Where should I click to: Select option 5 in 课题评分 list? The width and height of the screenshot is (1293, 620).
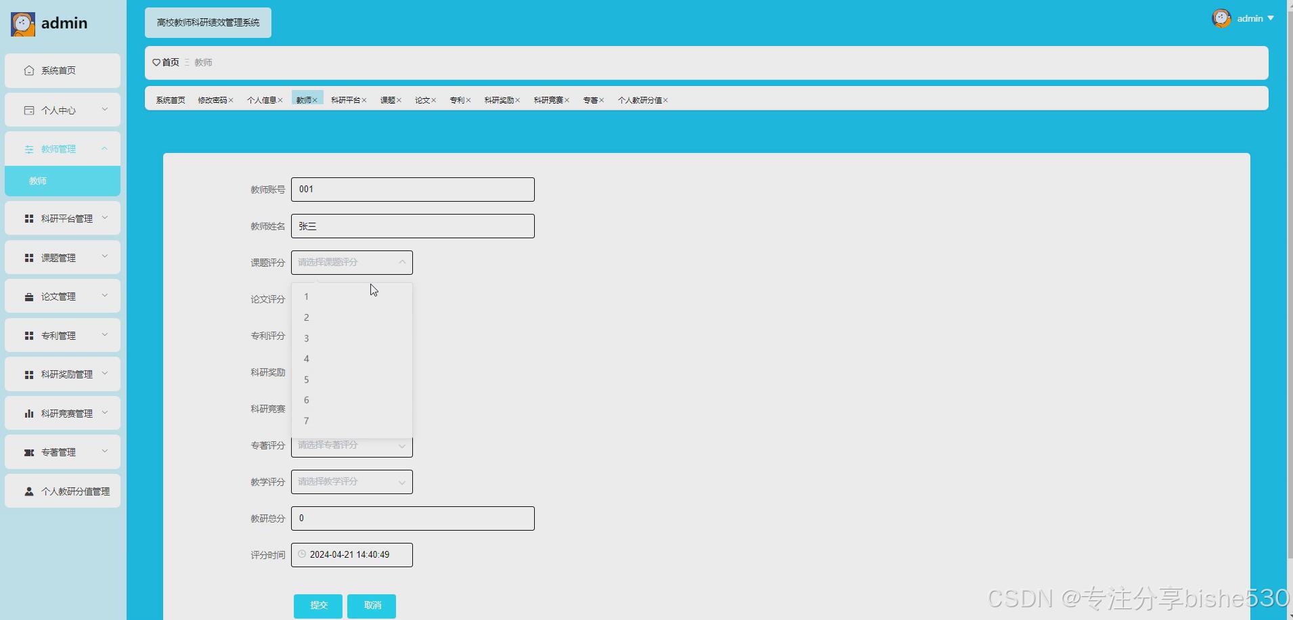(x=352, y=380)
